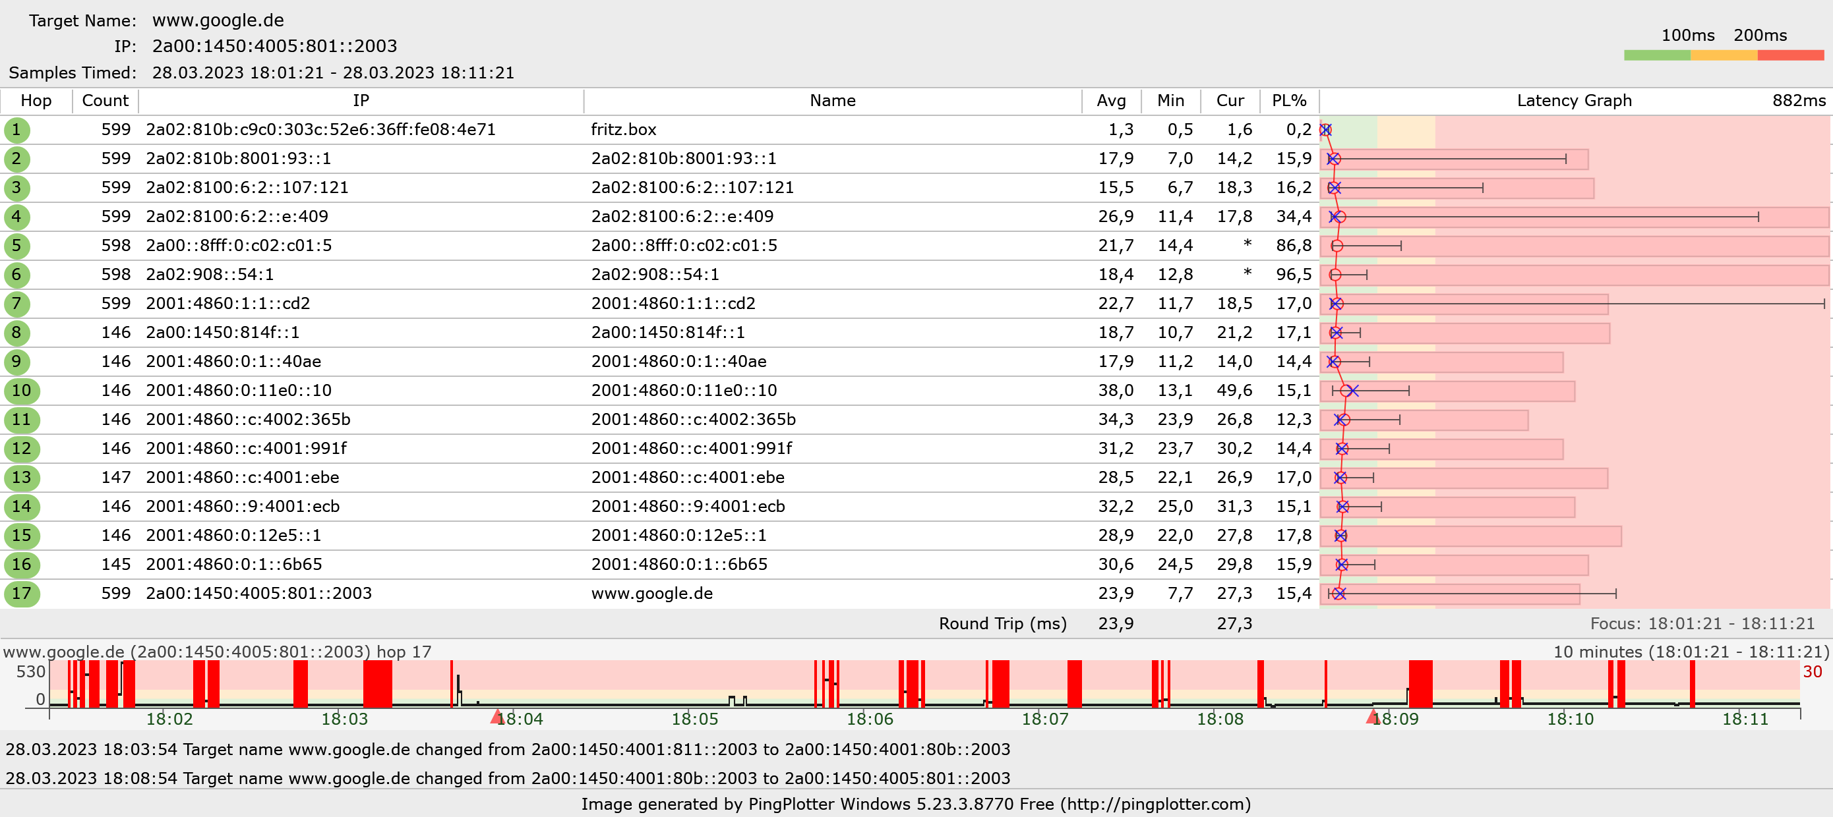
Task: Click the wide packet-loss block near 18:03
Action: pyautogui.click(x=377, y=683)
